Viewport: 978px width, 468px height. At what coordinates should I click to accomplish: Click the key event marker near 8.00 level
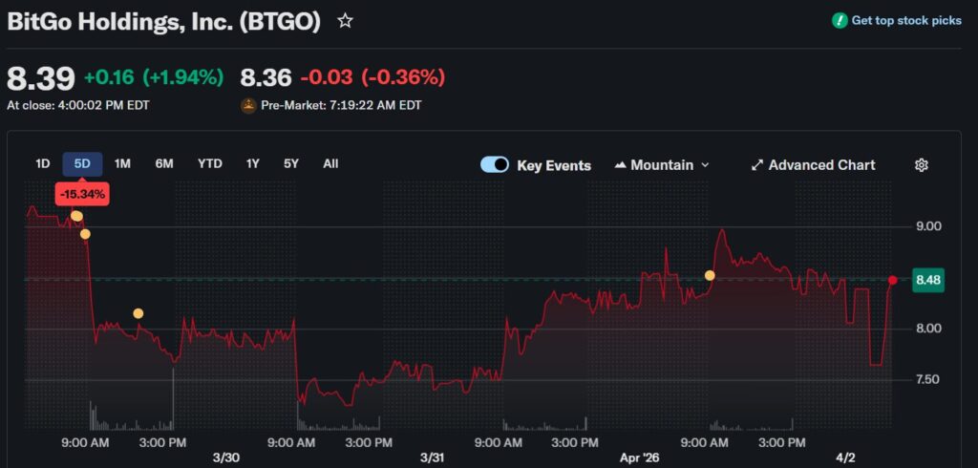pos(138,313)
